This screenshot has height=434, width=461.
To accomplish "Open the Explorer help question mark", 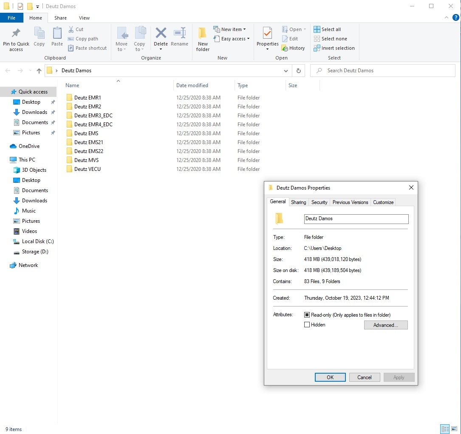I will tap(455, 18).
